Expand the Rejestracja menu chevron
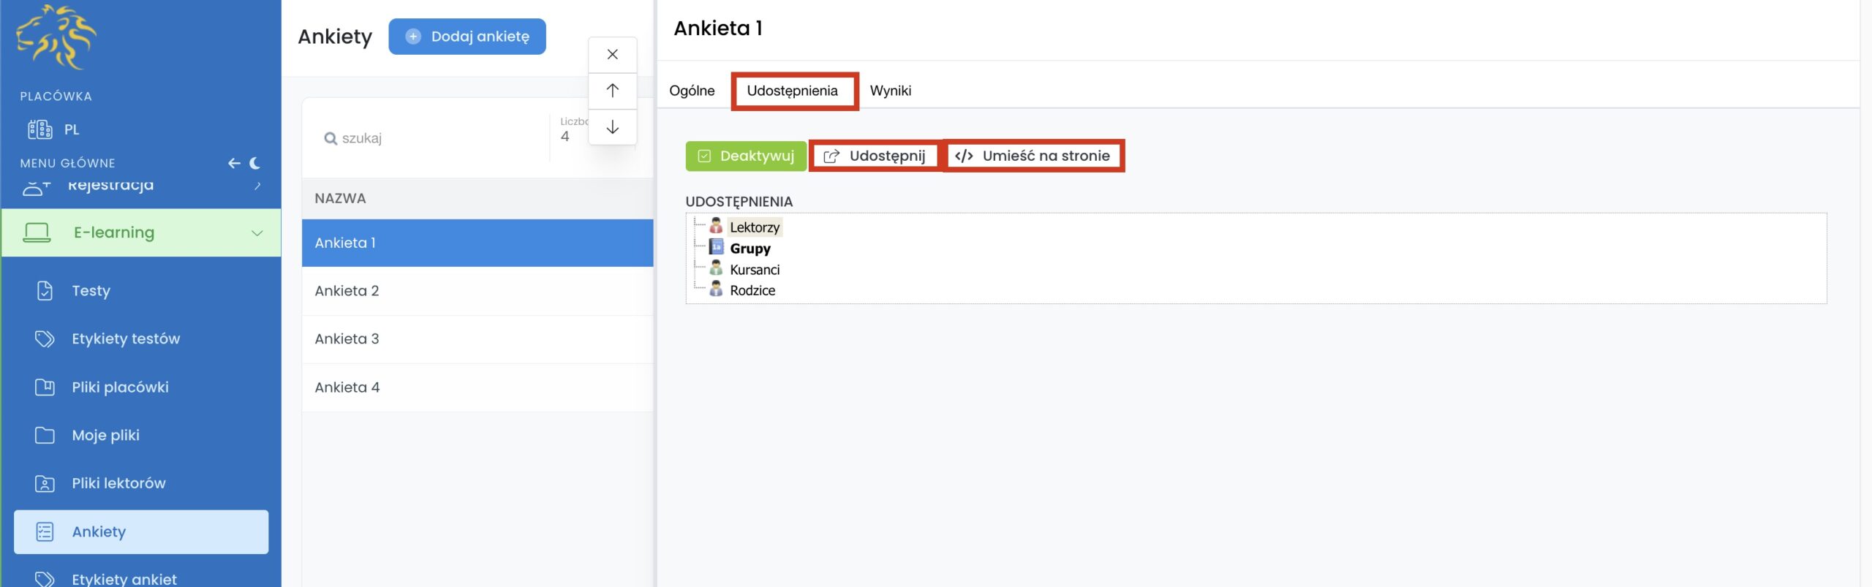Screen dimensions: 1872x587 257,186
